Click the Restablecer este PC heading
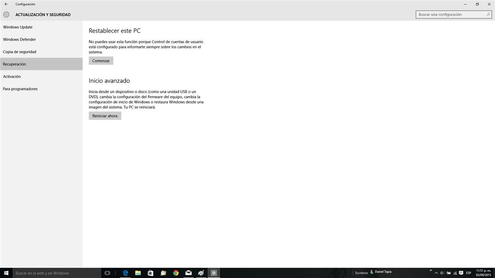The image size is (495, 278). pyautogui.click(x=115, y=31)
